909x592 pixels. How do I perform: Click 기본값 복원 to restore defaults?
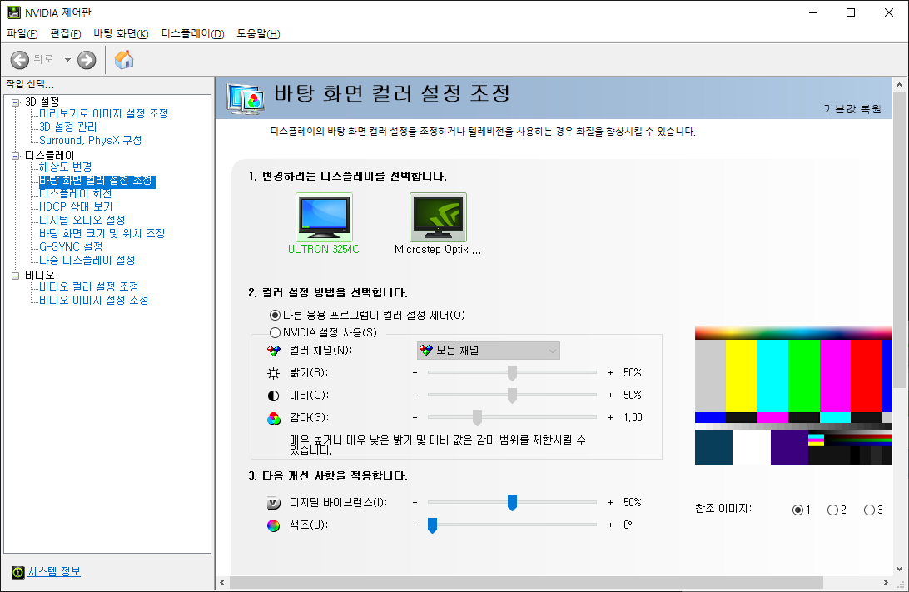click(x=852, y=109)
